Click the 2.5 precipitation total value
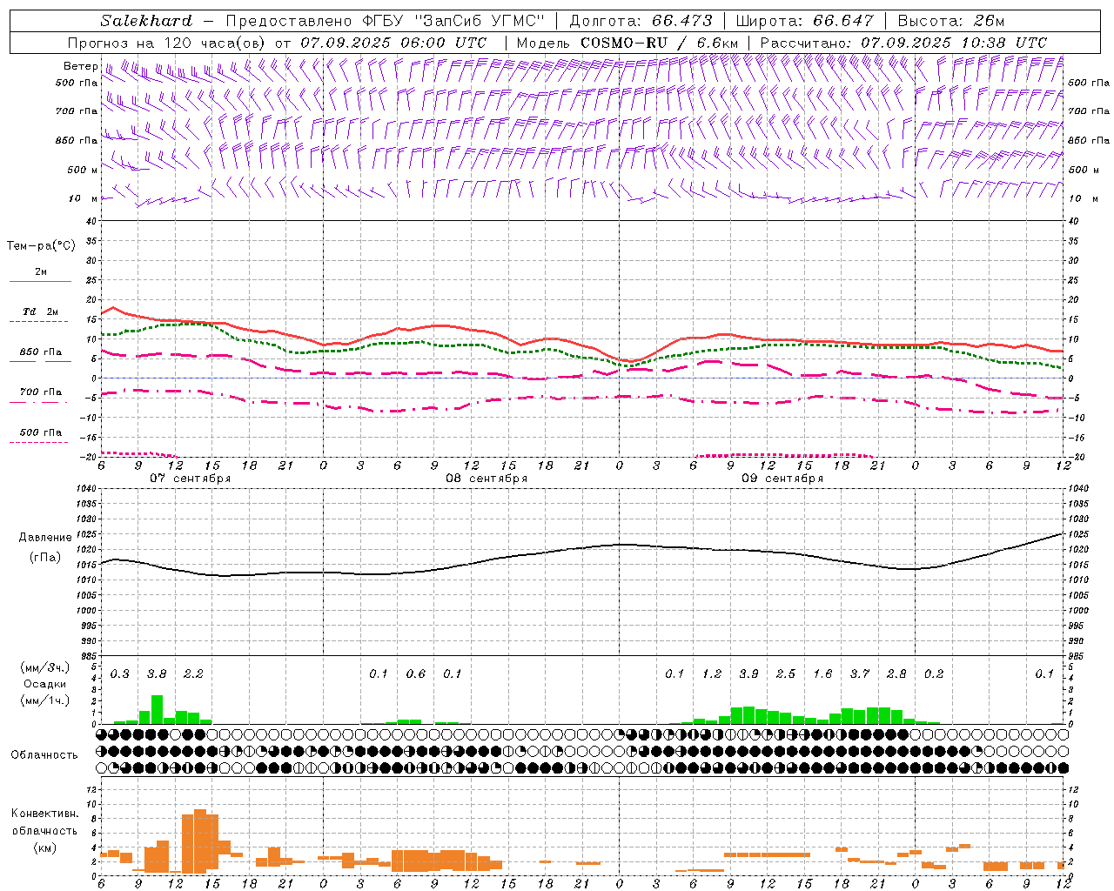 (786, 673)
